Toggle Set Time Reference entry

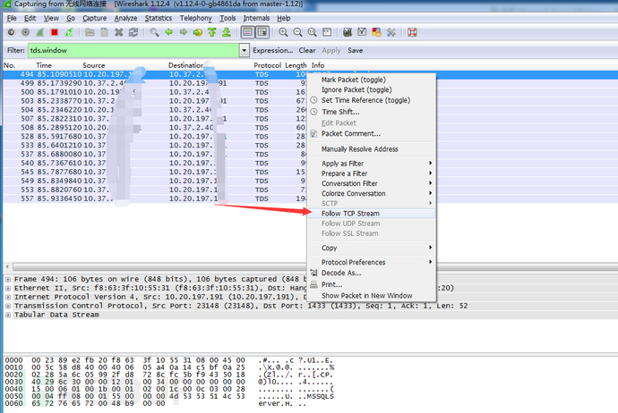point(372,100)
